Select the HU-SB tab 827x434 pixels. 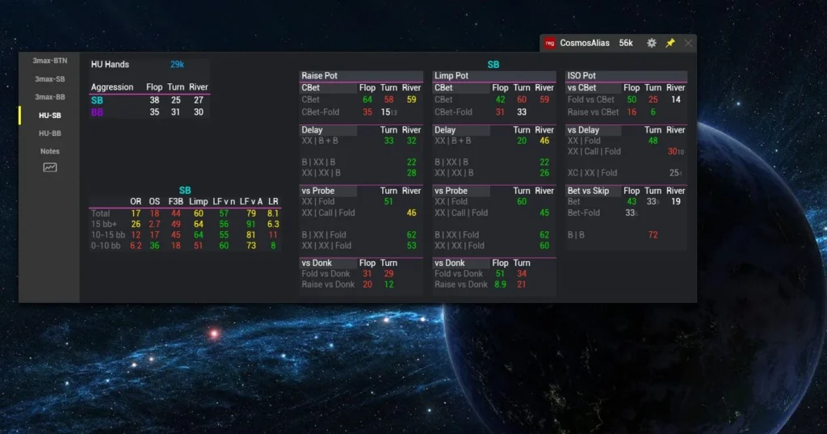click(x=49, y=115)
